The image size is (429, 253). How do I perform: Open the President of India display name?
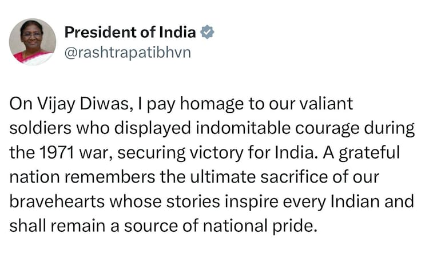pos(130,32)
